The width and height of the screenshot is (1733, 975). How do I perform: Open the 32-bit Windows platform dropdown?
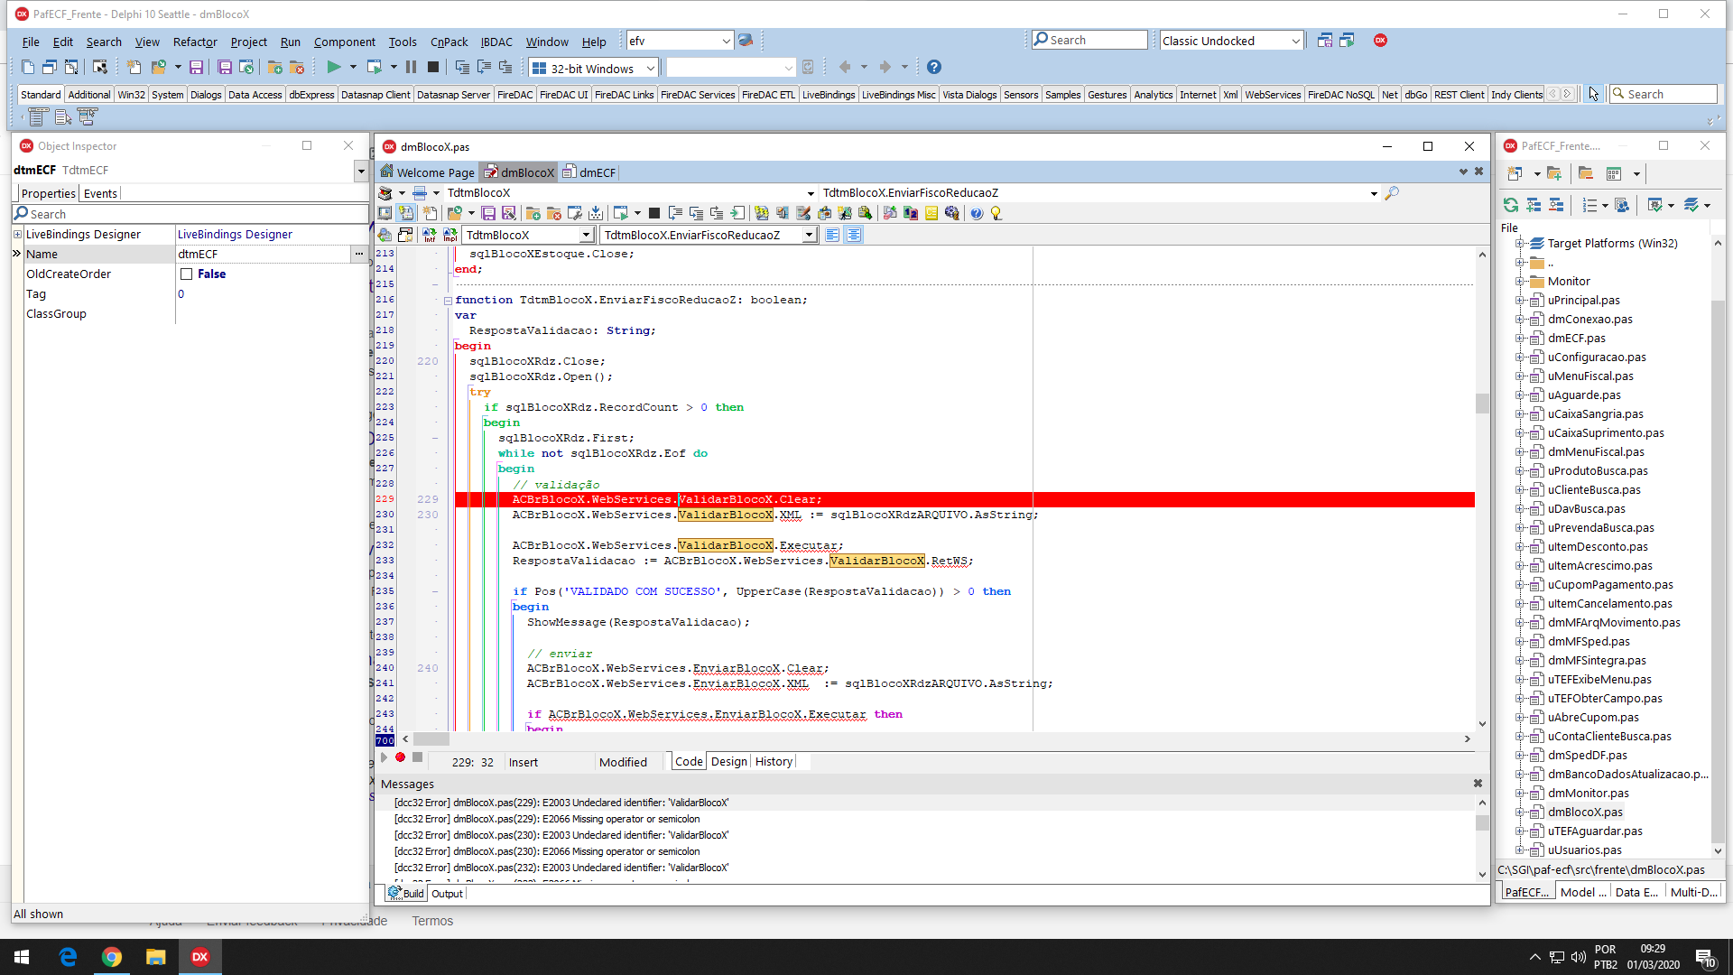tap(650, 69)
